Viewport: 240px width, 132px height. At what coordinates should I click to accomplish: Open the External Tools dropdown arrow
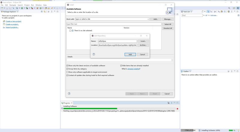(34, 8)
